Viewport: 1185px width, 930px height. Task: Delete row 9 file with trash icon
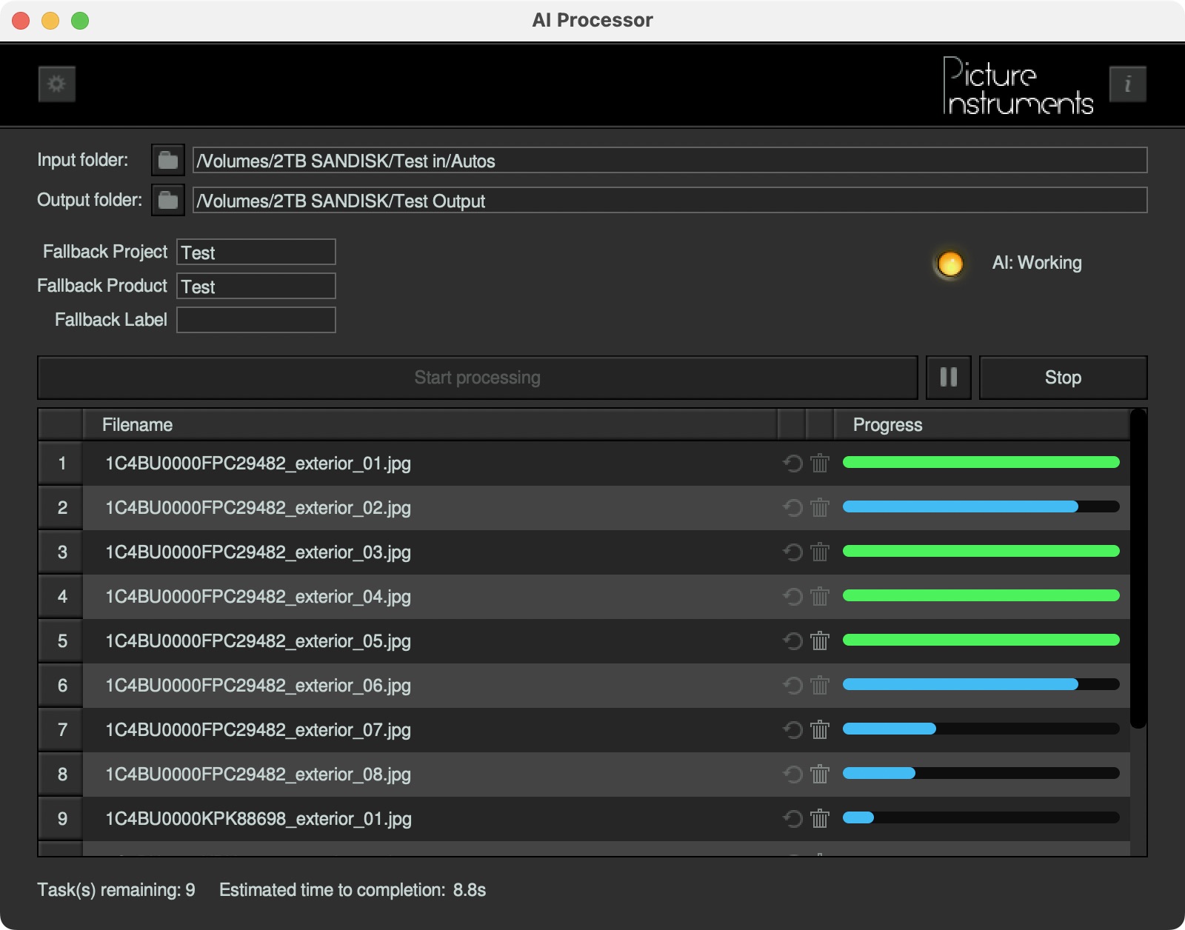tap(819, 819)
